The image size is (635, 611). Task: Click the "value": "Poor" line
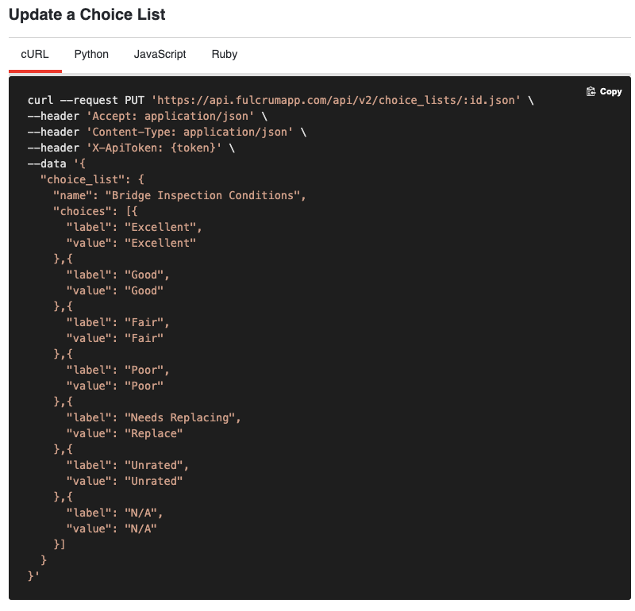[115, 386]
